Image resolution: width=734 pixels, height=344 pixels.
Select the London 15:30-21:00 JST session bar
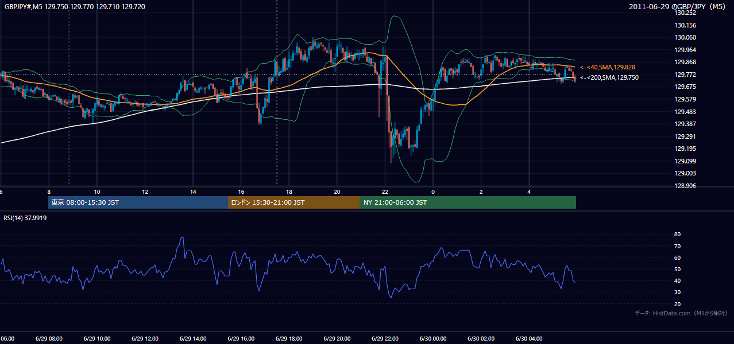click(294, 202)
